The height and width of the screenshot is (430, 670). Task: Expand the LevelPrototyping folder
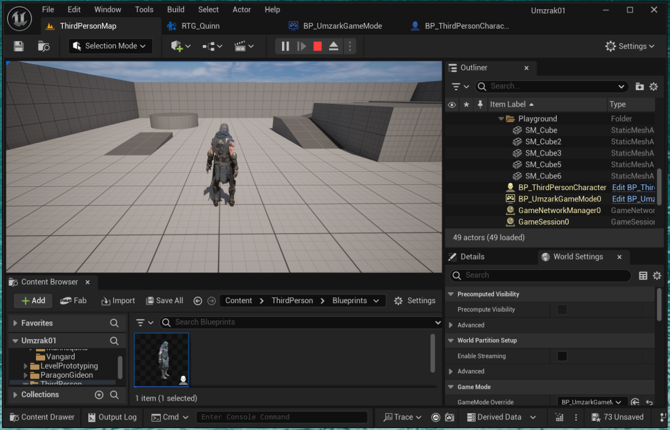tap(26, 366)
